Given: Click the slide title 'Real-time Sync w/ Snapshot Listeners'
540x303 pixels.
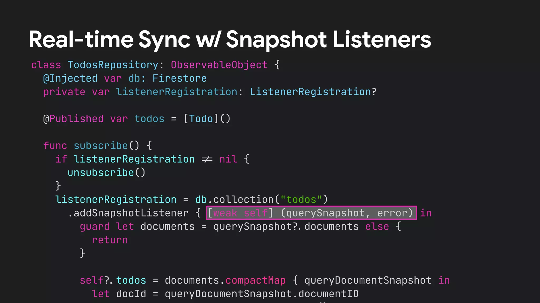Looking at the screenshot, I should coord(230,40).
